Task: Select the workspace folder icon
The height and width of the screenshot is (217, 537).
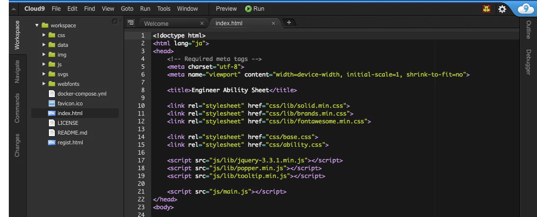Action: tap(45, 25)
